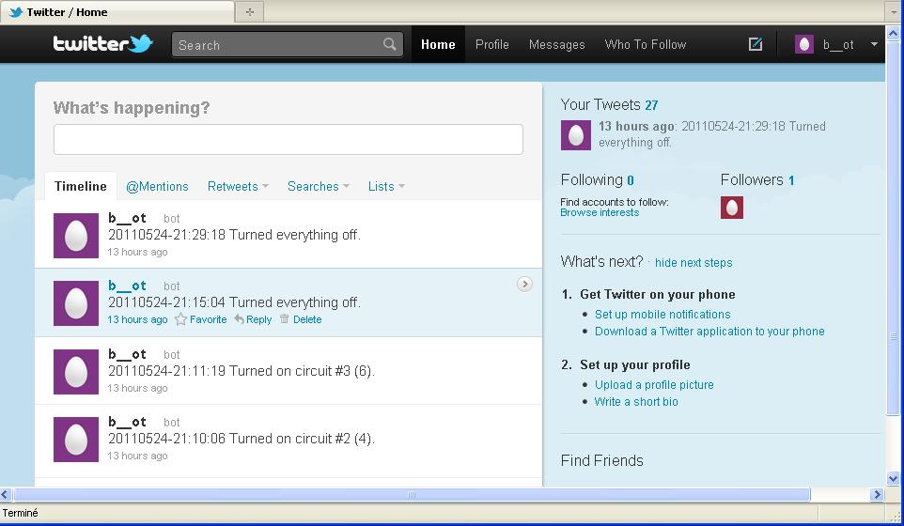Screen dimensions: 904x526
Task: Click the Find Friends heading
Action: tap(602, 460)
